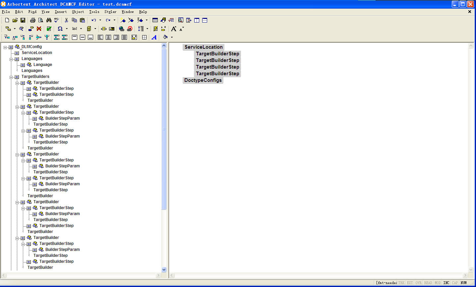The height and width of the screenshot is (287, 476).
Task: Select the TargetBuilders item in the tree
Action: coord(35,77)
